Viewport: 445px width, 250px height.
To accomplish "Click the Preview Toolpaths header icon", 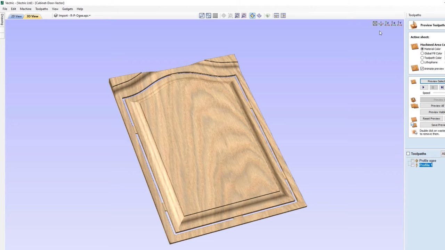I will 413,25.
